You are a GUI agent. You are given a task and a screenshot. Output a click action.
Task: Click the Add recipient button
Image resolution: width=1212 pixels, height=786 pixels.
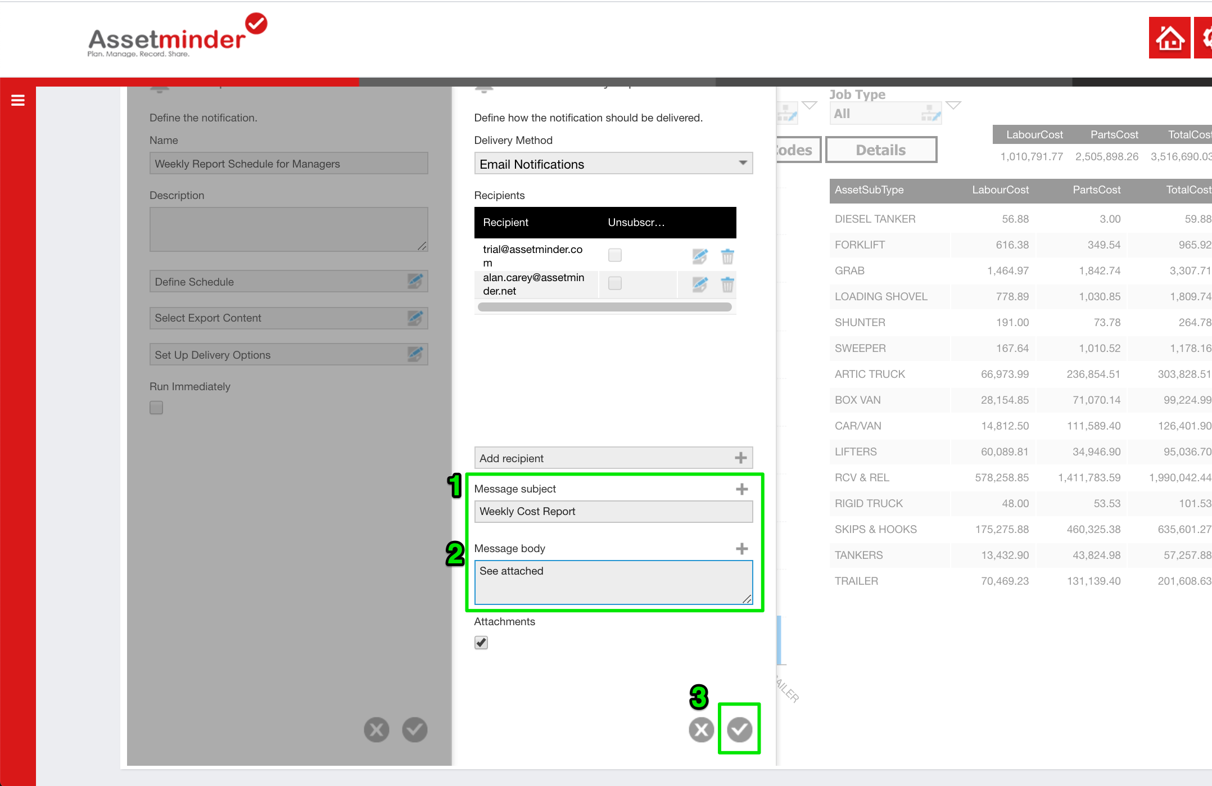tap(613, 458)
